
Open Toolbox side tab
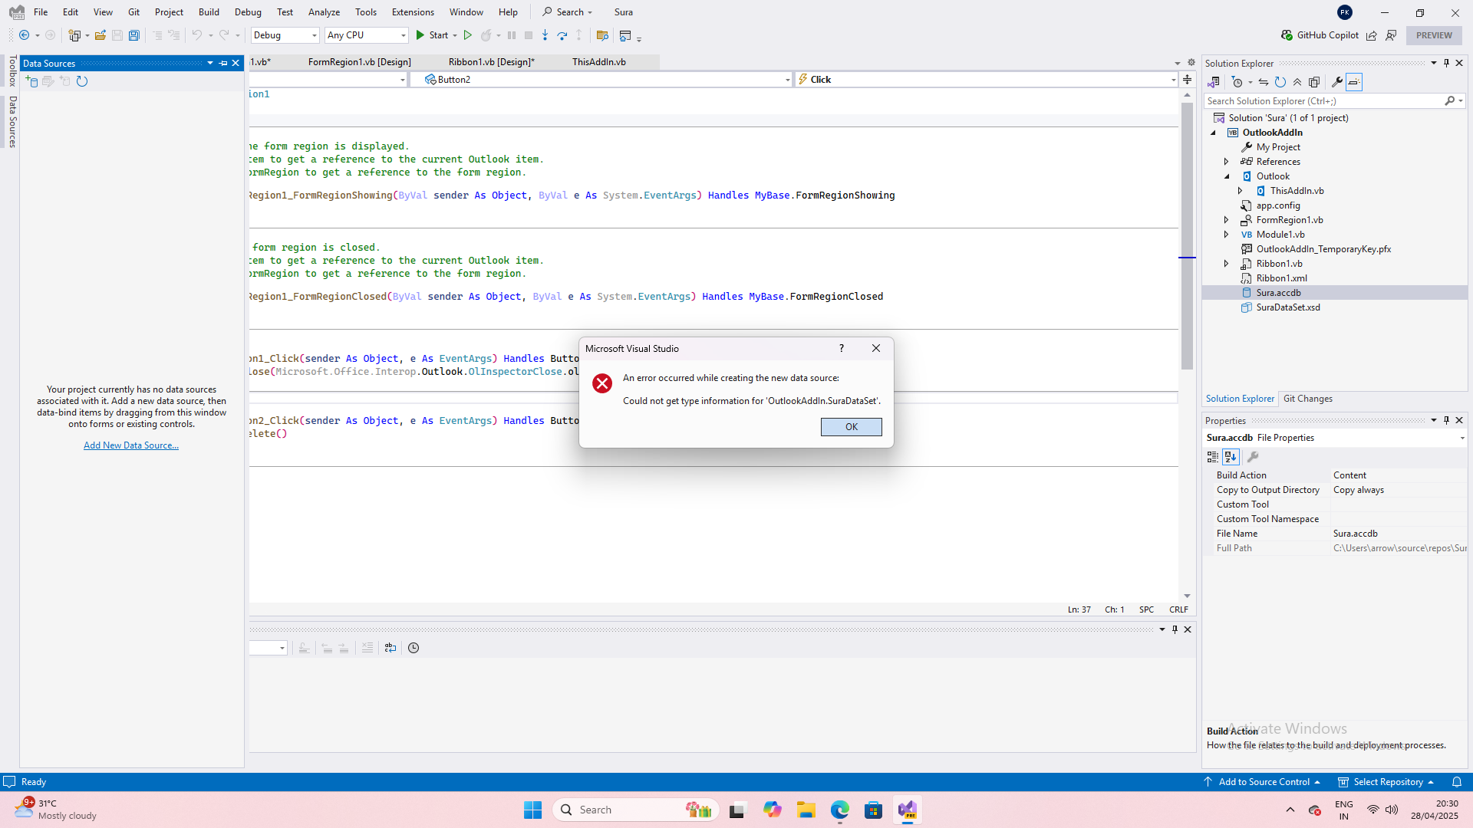(x=12, y=71)
